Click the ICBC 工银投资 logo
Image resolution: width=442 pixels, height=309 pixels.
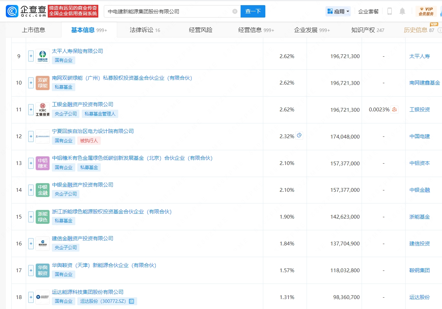[x=42, y=110]
